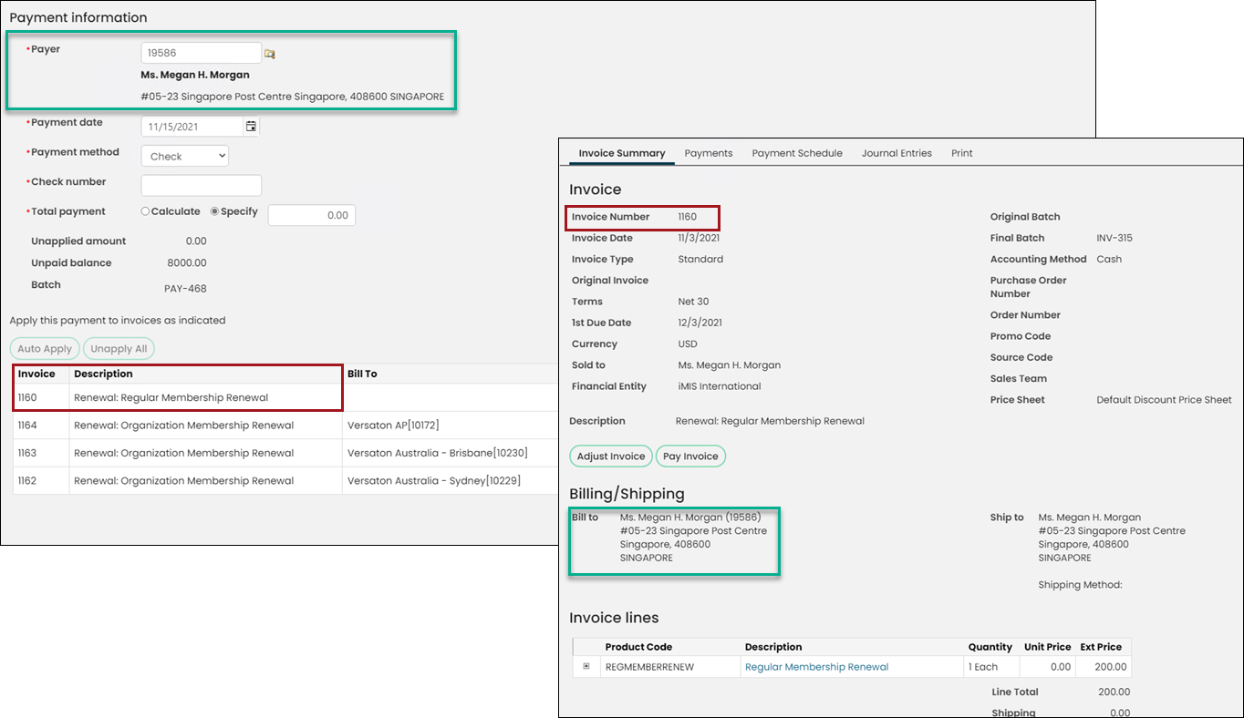Screen dimensions: 1244x718
Task: Click the description of invoice 1162
Action: [184, 480]
